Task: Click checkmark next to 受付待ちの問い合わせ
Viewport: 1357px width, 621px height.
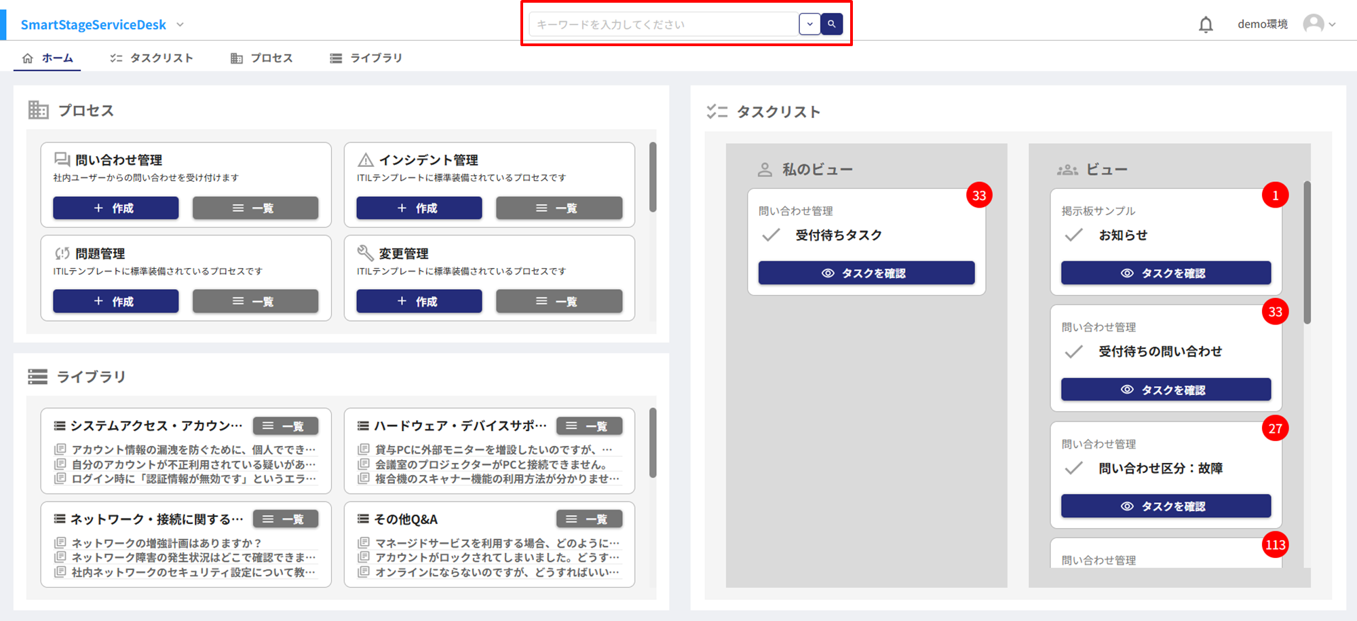Action: (x=1073, y=352)
